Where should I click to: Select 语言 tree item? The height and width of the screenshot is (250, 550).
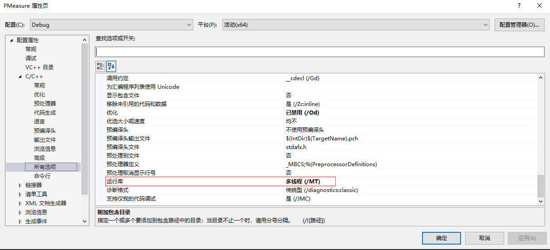coord(39,122)
